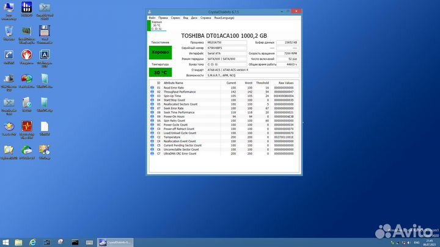Click the status circle icon of Read Error Rate
The image size is (440, 247).
coord(152,88)
